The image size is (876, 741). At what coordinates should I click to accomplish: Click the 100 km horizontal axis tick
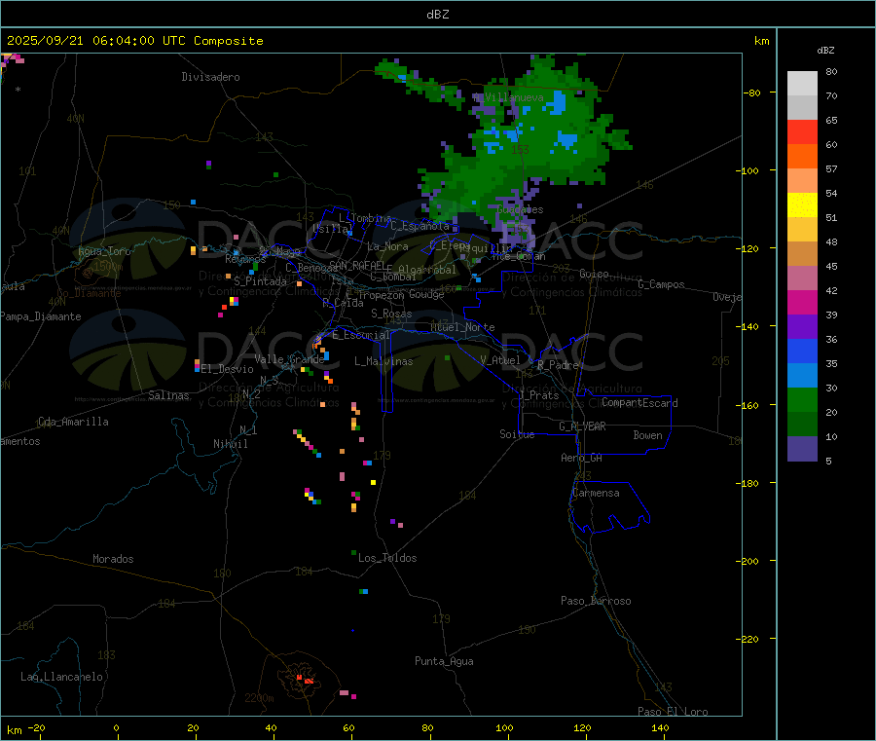pos(504,727)
